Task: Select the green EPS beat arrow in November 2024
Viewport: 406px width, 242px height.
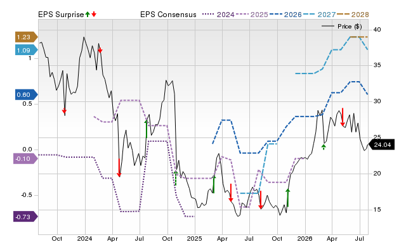Action: point(176,178)
